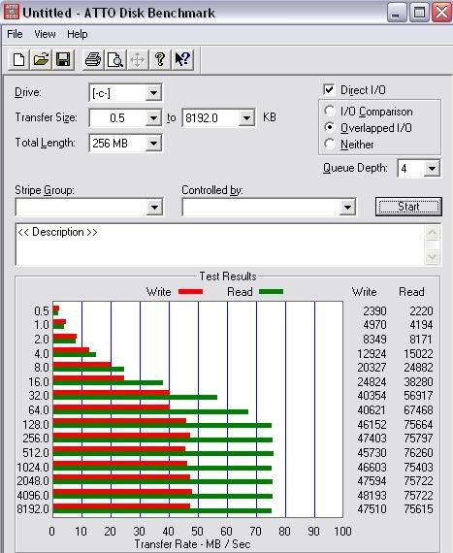Viewport: 453px width, 553px height.
Task: Open the File menu
Action: coord(15,34)
